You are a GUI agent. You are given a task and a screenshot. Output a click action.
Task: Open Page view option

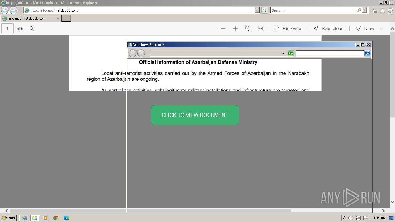point(288,28)
